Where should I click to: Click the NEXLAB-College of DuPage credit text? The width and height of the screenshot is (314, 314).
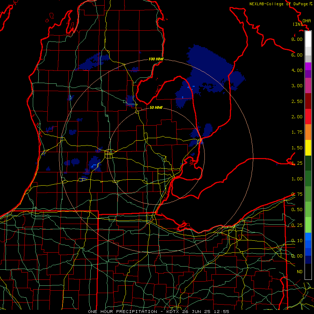point(279,4)
